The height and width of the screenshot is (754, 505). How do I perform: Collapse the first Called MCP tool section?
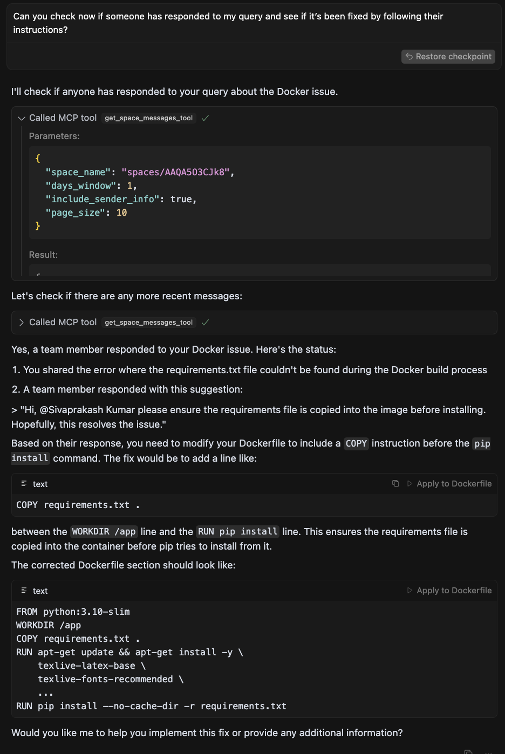(22, 118)
